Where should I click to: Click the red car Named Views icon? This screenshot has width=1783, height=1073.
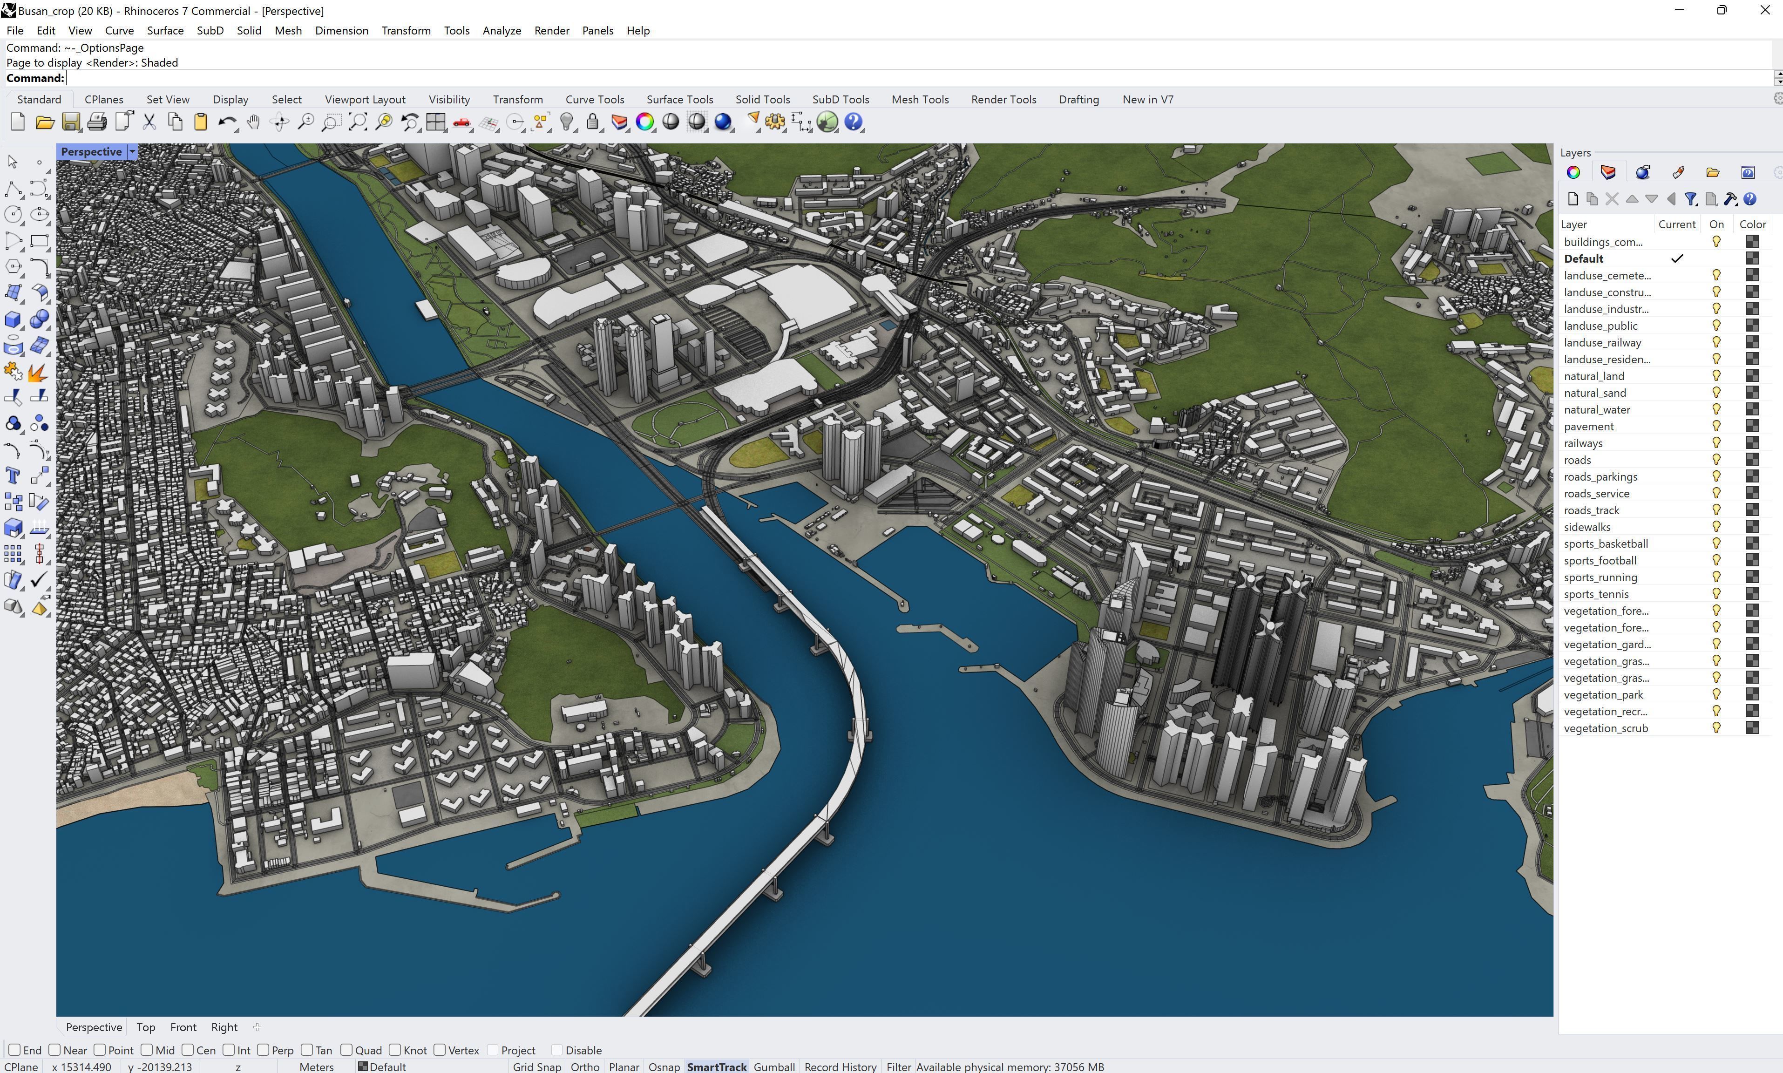(461, 122)
